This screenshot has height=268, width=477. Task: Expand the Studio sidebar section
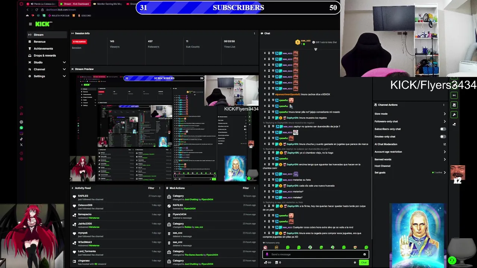[x=47, y=62]
